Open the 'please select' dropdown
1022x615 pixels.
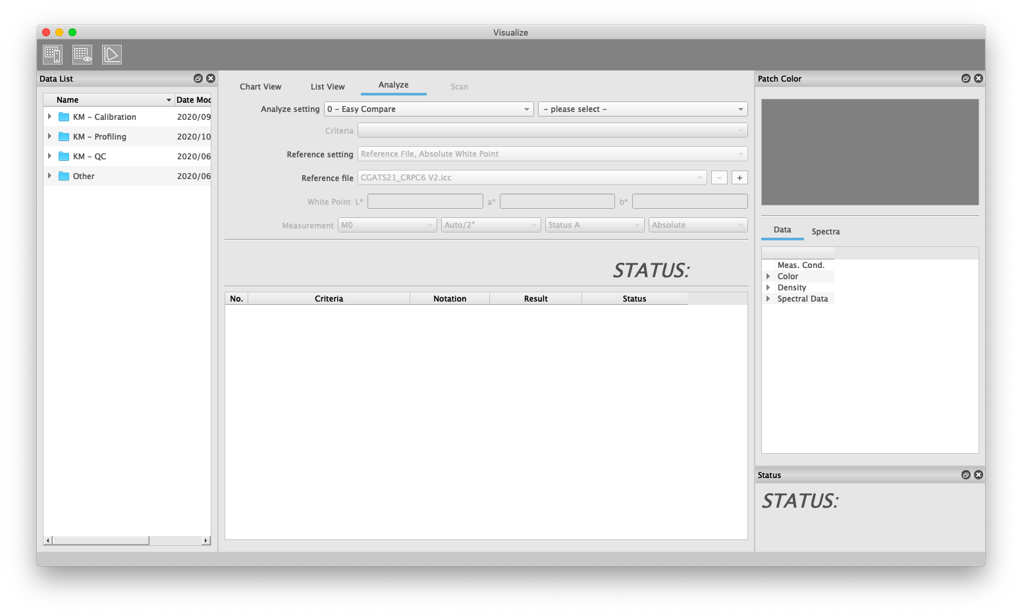point(642,109)
